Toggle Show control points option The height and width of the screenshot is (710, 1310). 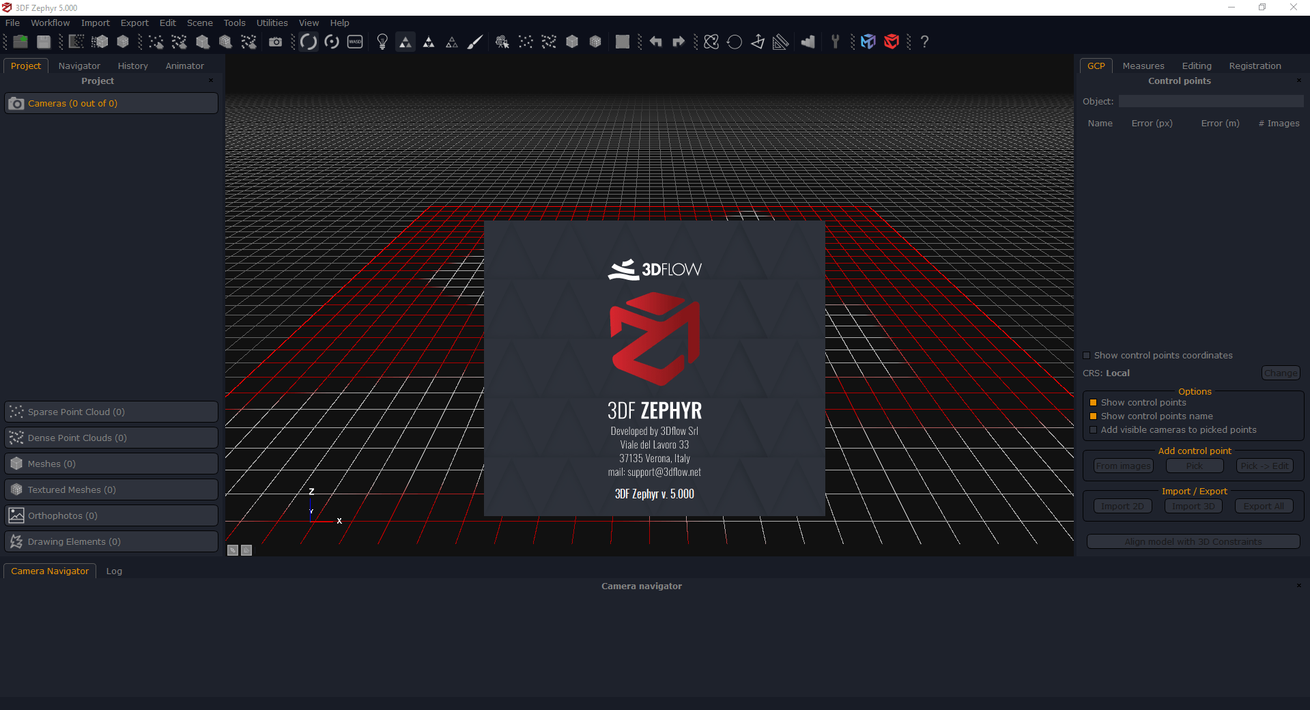[x=1094, y=403]
